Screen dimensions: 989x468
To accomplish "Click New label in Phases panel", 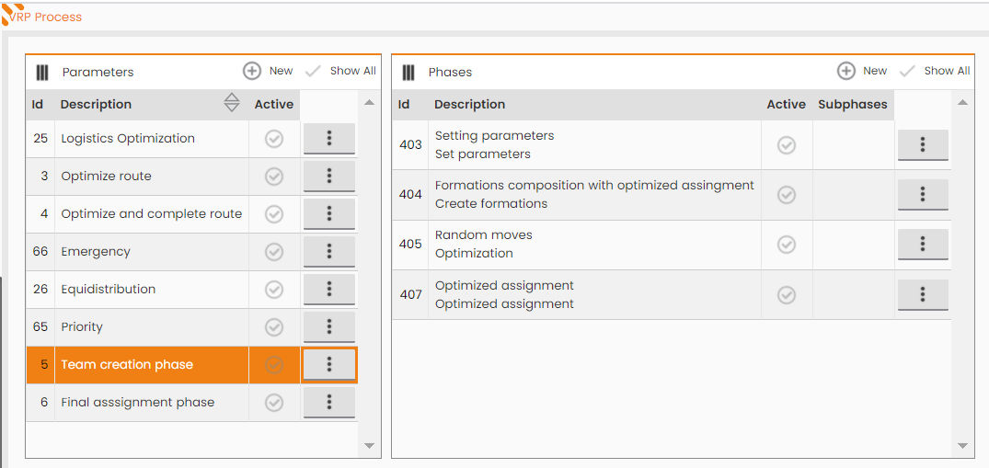I will [875, 71].
